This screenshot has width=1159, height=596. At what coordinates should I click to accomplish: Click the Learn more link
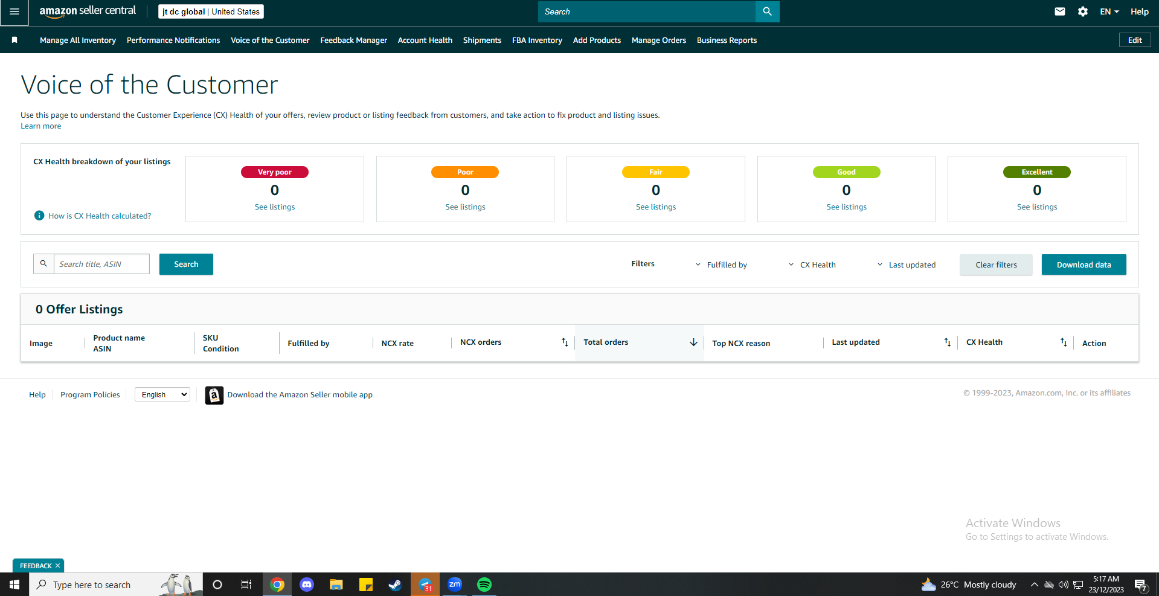(x=40, y=126)
